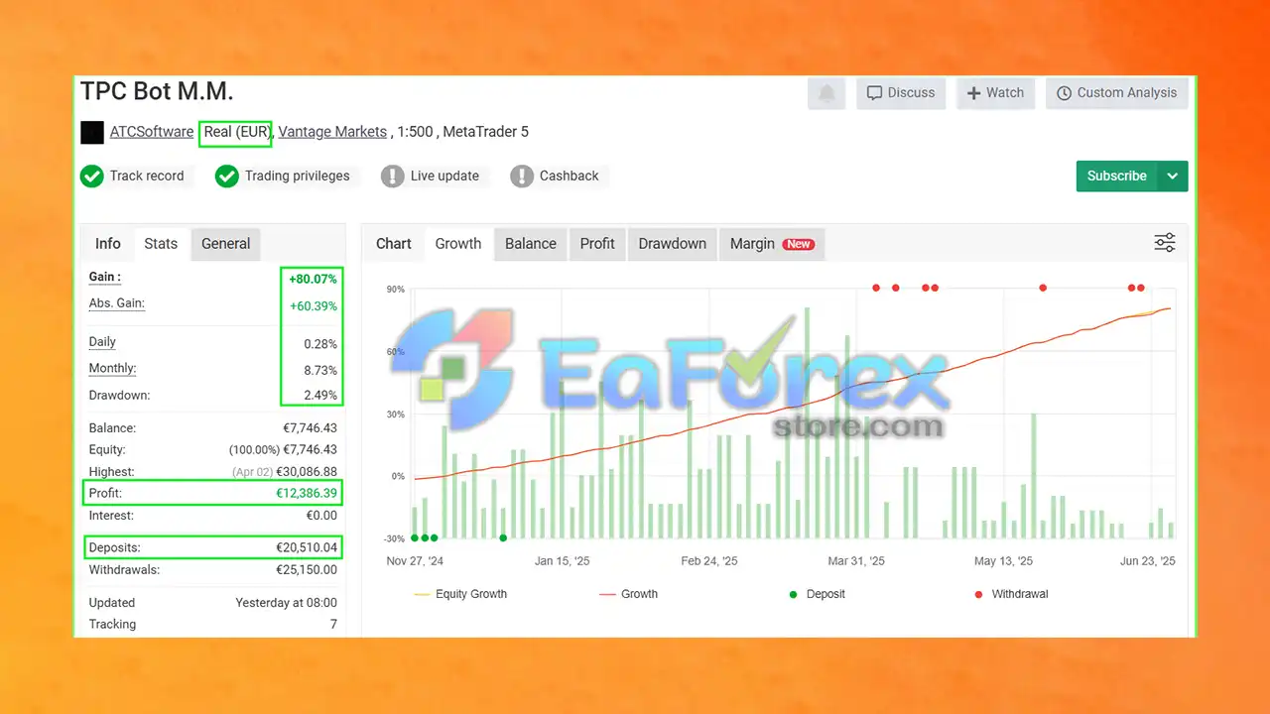Screen dimensions: 1270x714
Task: Click the Gain label
Action: point(105,278)
